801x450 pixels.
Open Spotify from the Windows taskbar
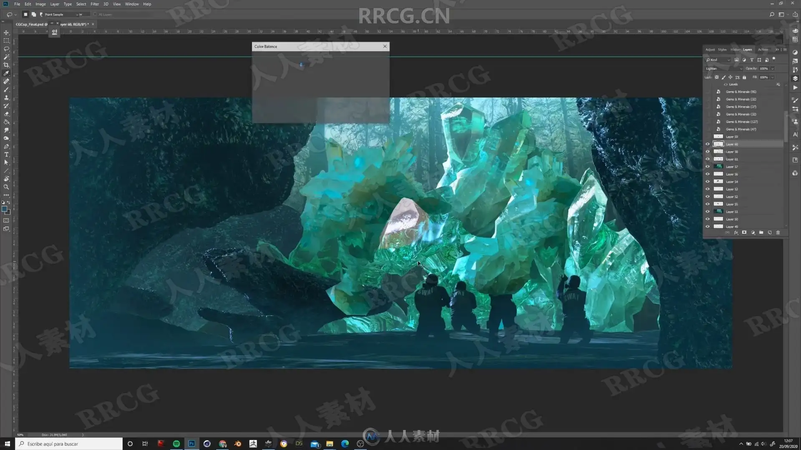(176, 444)
